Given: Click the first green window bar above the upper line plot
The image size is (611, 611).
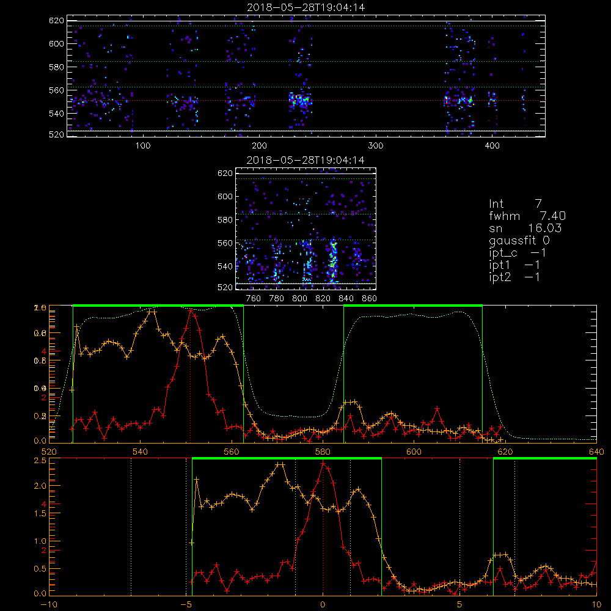Looking at the screenshot, I should click(158, 306).
